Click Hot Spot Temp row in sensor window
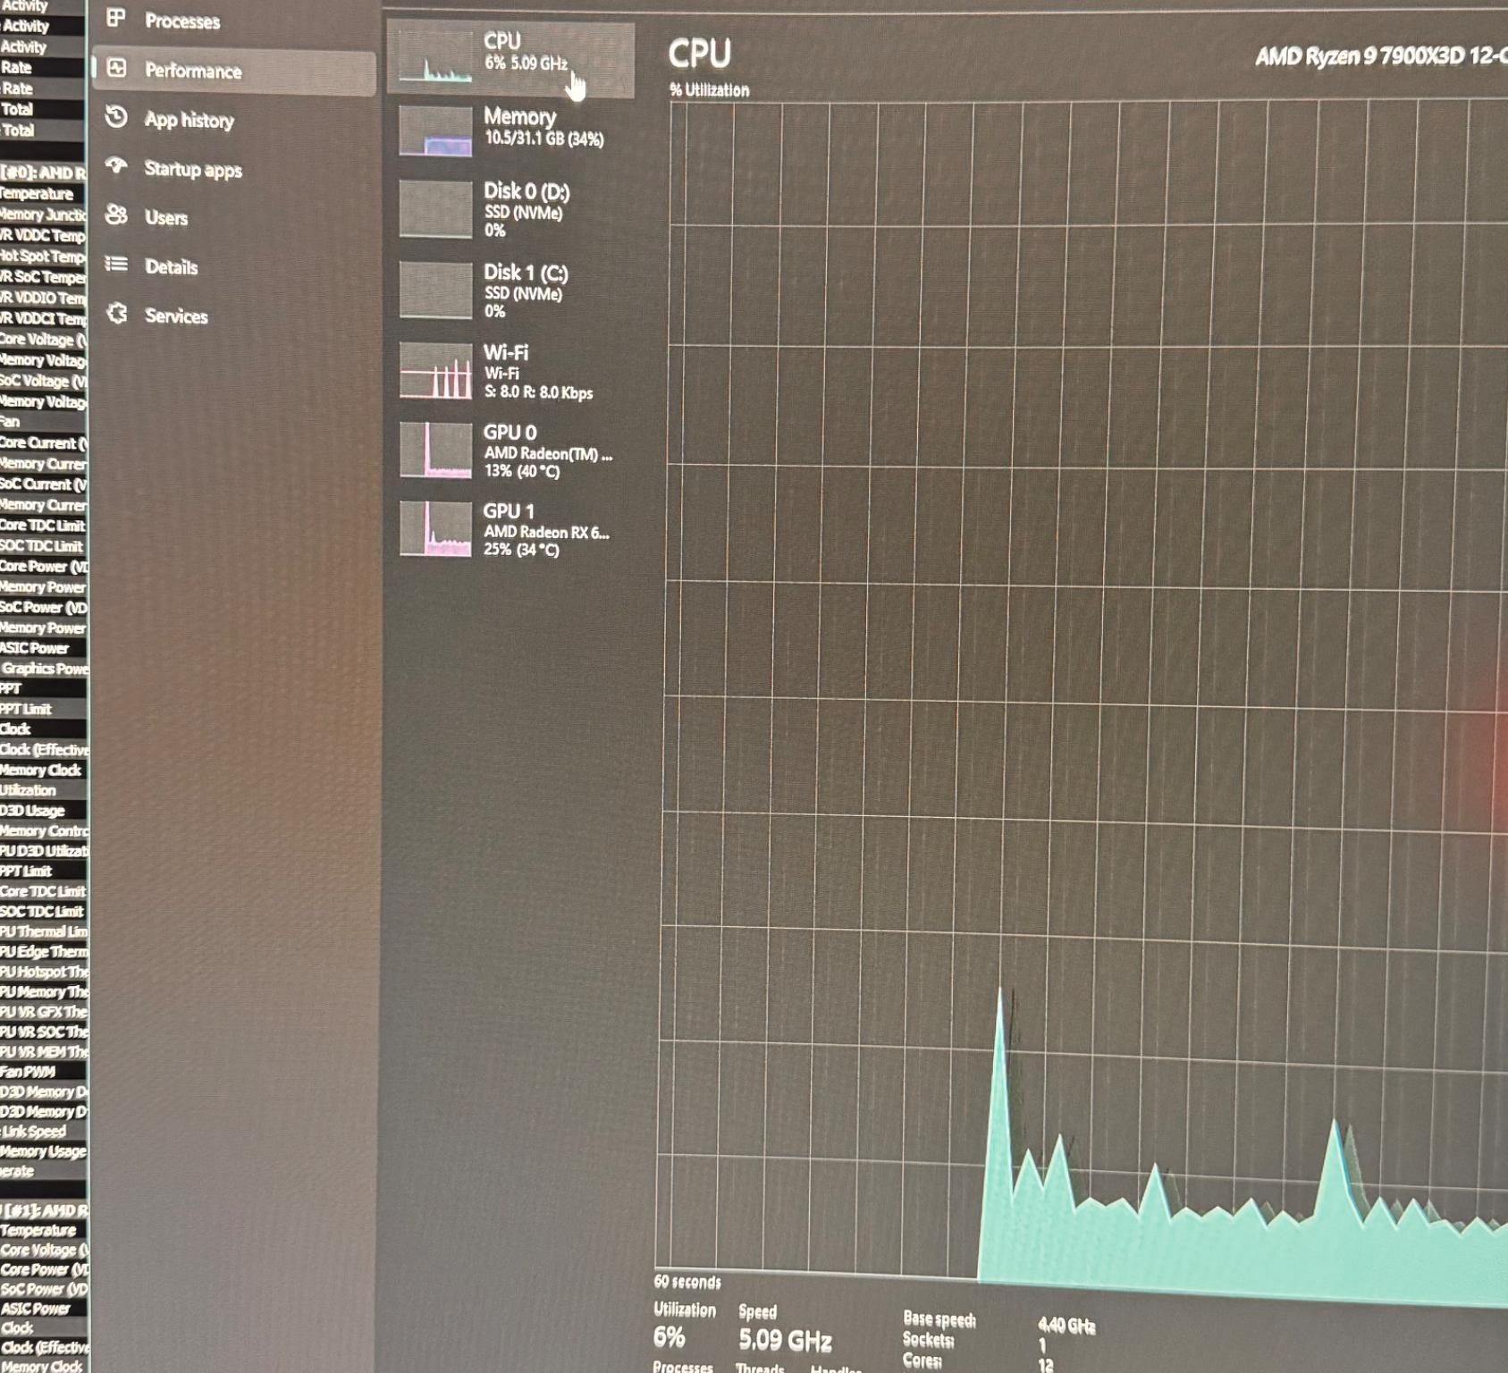 [43, 257]
